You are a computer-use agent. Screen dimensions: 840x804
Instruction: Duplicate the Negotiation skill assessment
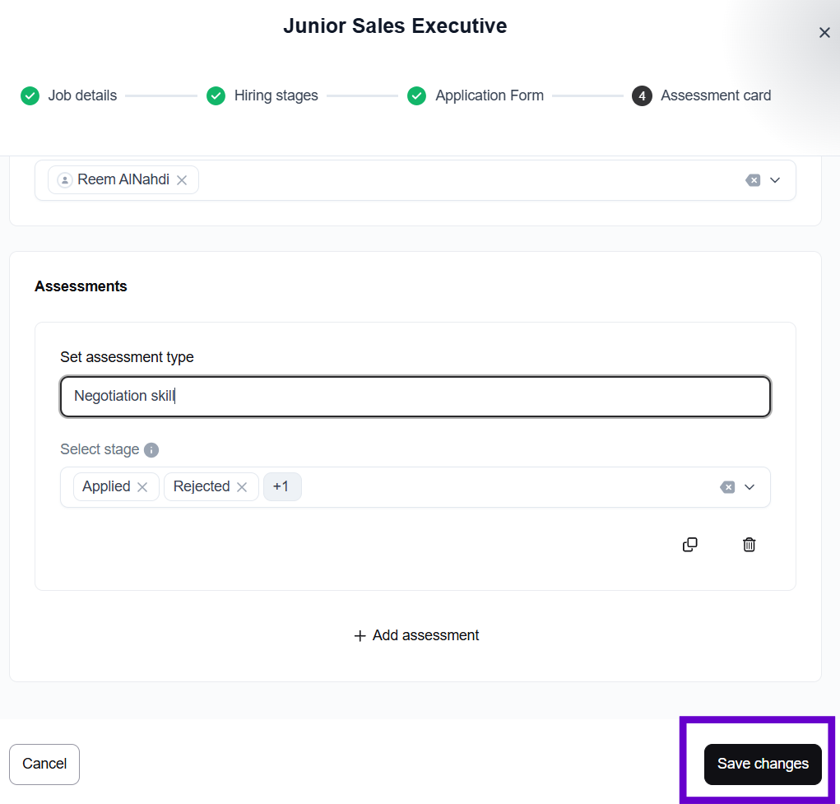point(690,545)
